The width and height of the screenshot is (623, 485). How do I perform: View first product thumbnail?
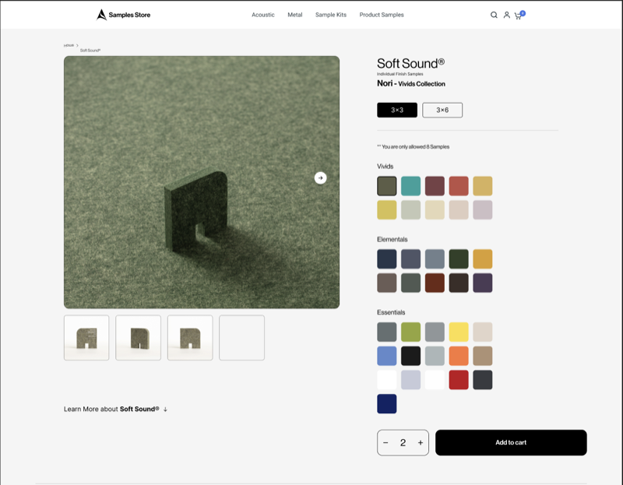(86, 338)
